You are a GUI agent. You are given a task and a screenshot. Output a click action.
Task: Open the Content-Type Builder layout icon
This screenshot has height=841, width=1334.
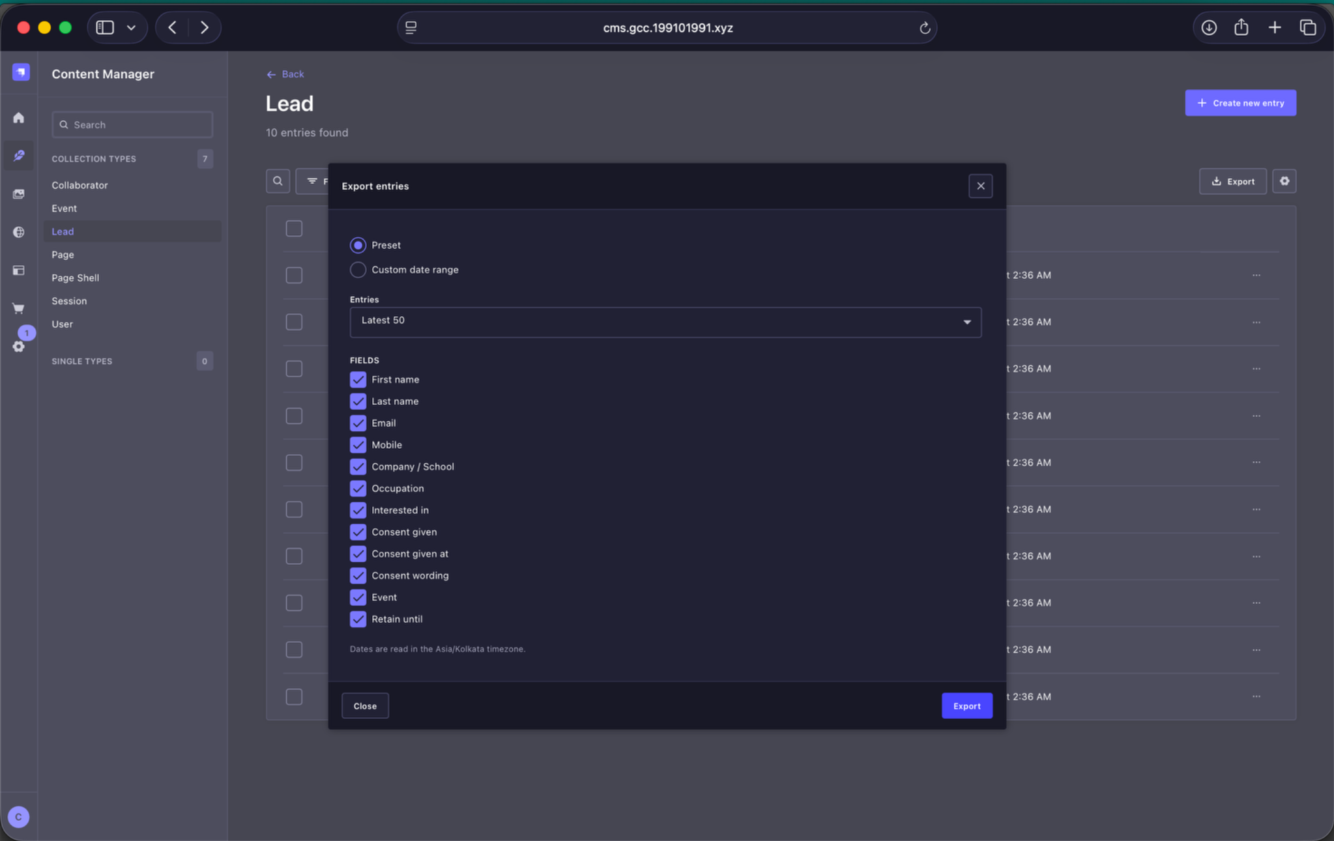point(19,270)
